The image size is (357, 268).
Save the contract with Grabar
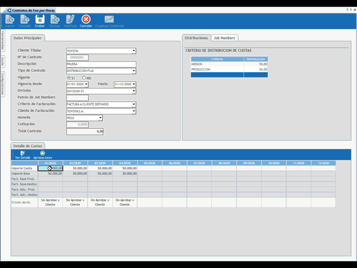coord(40,21)
